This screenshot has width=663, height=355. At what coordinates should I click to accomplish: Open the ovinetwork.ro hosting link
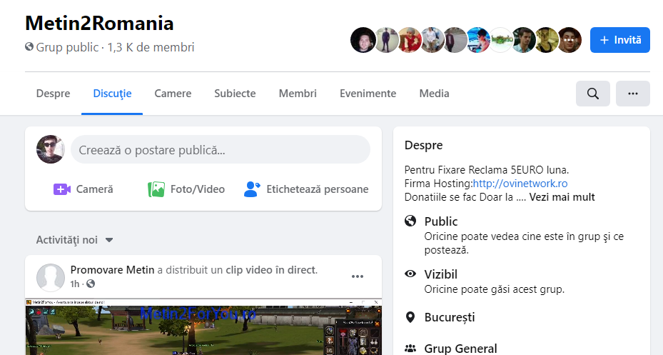point(520,184)
